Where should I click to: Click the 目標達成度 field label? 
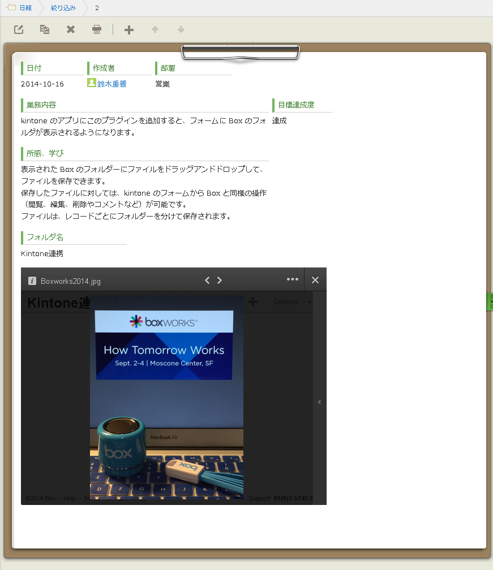click(x=296, y=105)
